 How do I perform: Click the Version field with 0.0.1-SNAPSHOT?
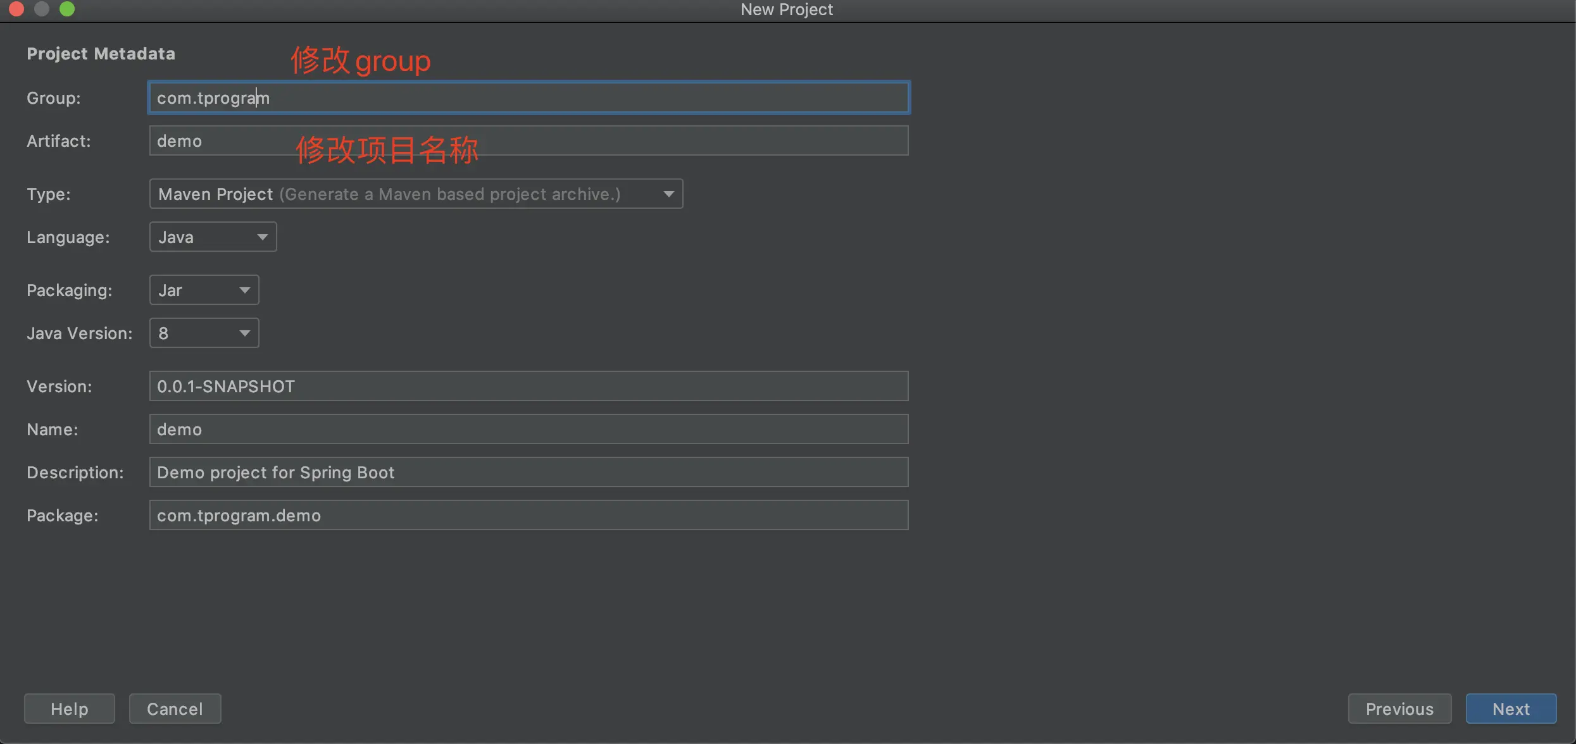tap(528, 386)
